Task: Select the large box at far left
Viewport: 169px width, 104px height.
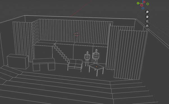Action: click(x=18, y=62)
